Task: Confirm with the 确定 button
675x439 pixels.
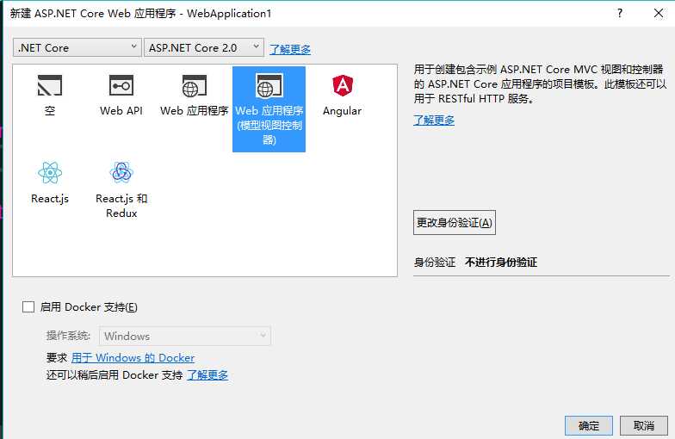Action: [589, 425]
